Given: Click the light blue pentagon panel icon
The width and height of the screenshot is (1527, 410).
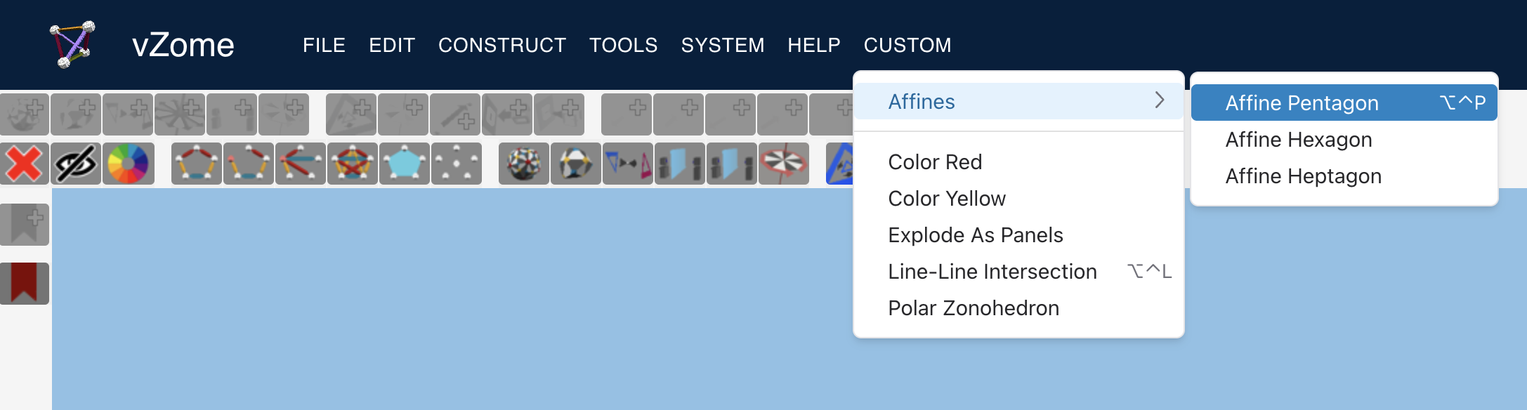Looking at the screenshot, I should coord(405,164).
